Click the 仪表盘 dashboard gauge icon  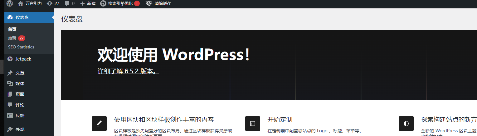(x=10, y=17)
